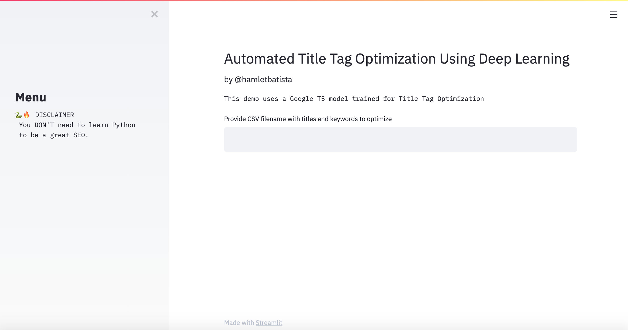This screenshot has height=330, width=628.
Task: Click the snake emoji beside DISCLAIMER
Action: click(18, 115)
